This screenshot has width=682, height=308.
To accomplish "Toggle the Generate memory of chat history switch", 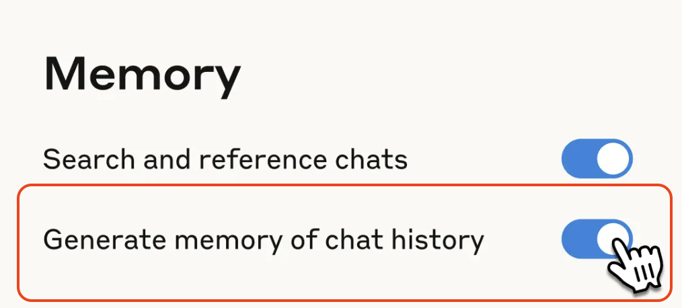I will (x=597, y=239).
